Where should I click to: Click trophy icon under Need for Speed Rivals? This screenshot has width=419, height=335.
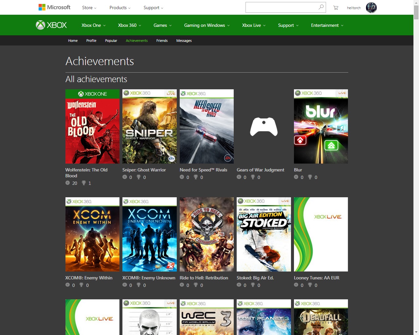(196, 177)
